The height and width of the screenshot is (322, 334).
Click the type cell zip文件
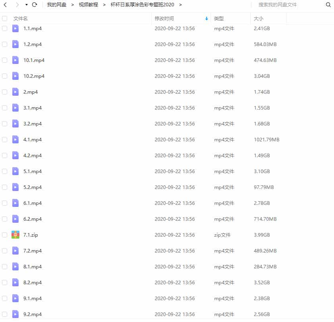(x=222, y=235)
